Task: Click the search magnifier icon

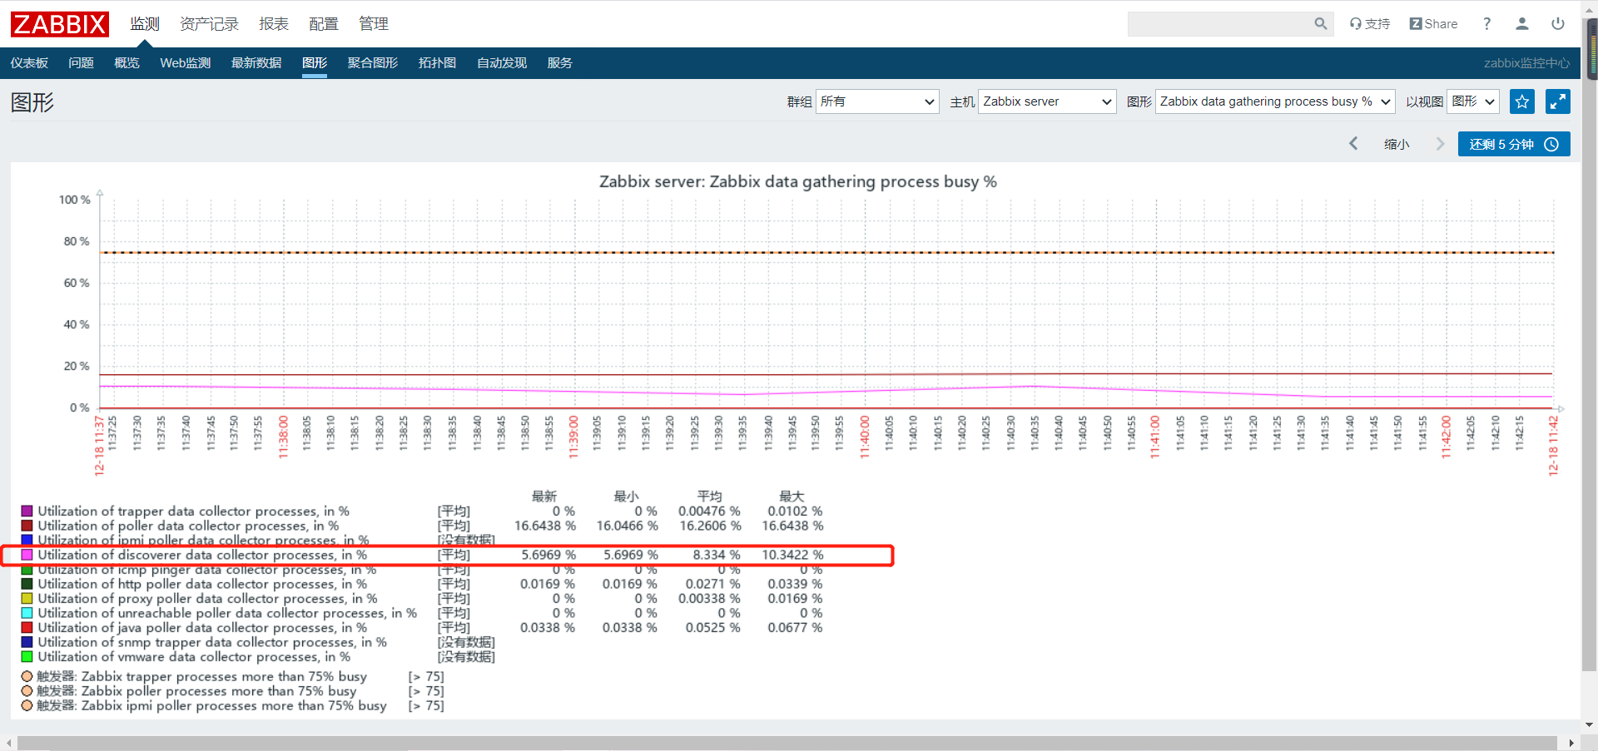Action: click(x=1320, y=24)
